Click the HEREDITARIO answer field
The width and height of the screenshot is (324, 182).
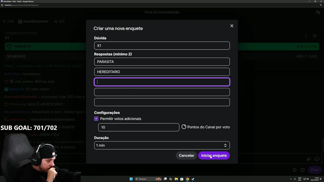tap(162, 72)
